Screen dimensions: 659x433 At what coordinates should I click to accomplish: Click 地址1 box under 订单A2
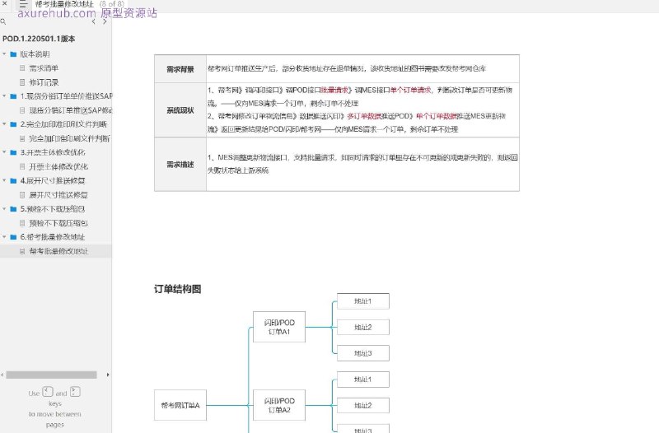363,379
